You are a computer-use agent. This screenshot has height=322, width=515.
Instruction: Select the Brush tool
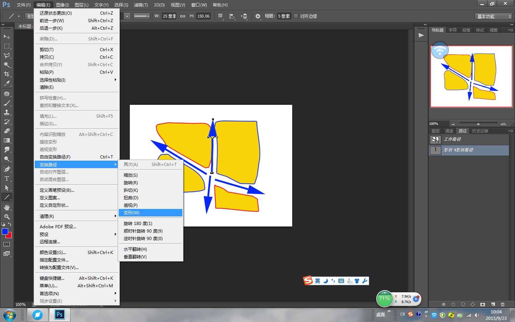pos(7,103)
